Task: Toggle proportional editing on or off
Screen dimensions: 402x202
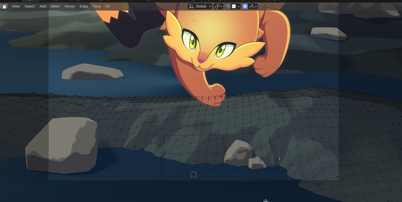Action: (x=245, y=6)
